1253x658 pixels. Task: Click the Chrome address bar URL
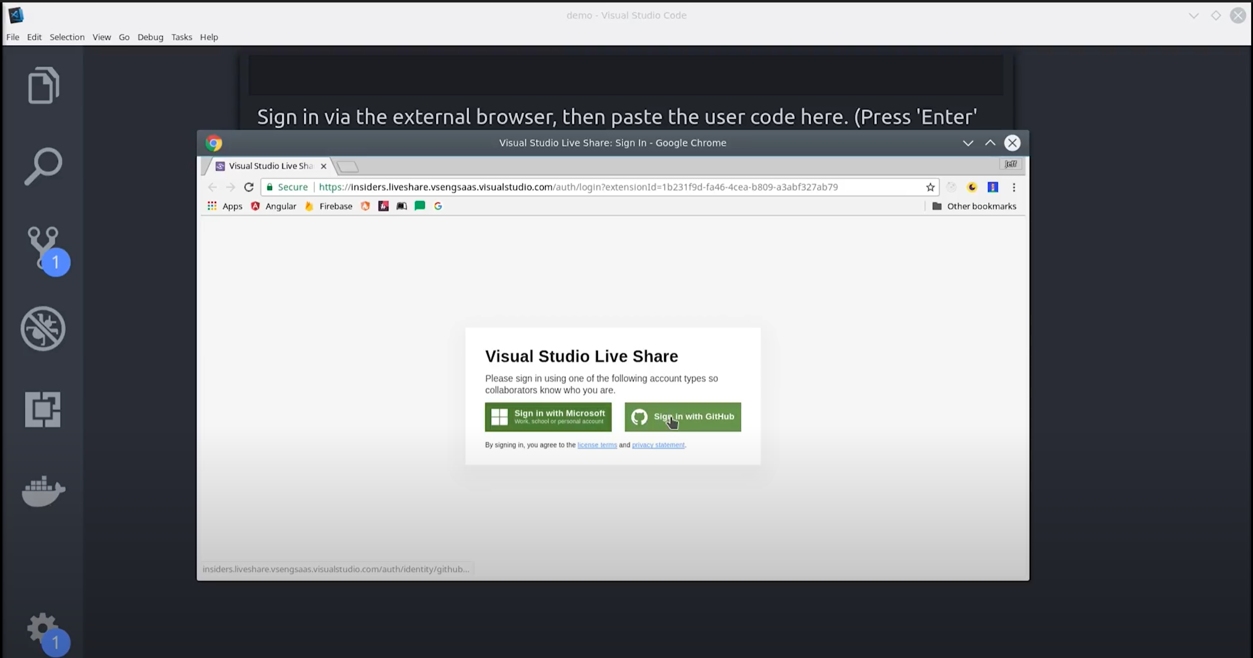click(x=578, y=187)
